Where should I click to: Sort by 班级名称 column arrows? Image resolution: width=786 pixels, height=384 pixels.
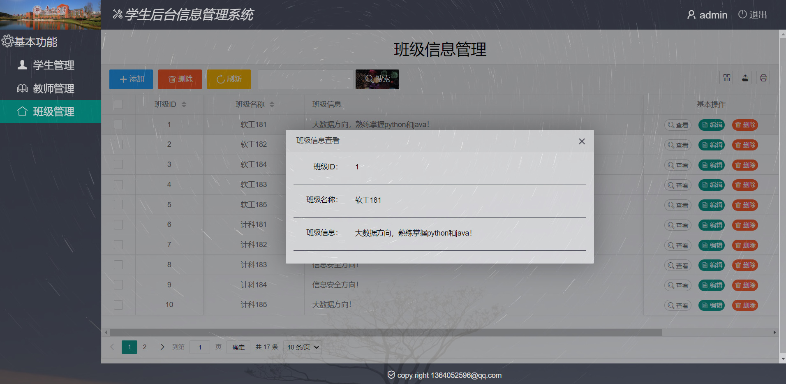(272, 104)
